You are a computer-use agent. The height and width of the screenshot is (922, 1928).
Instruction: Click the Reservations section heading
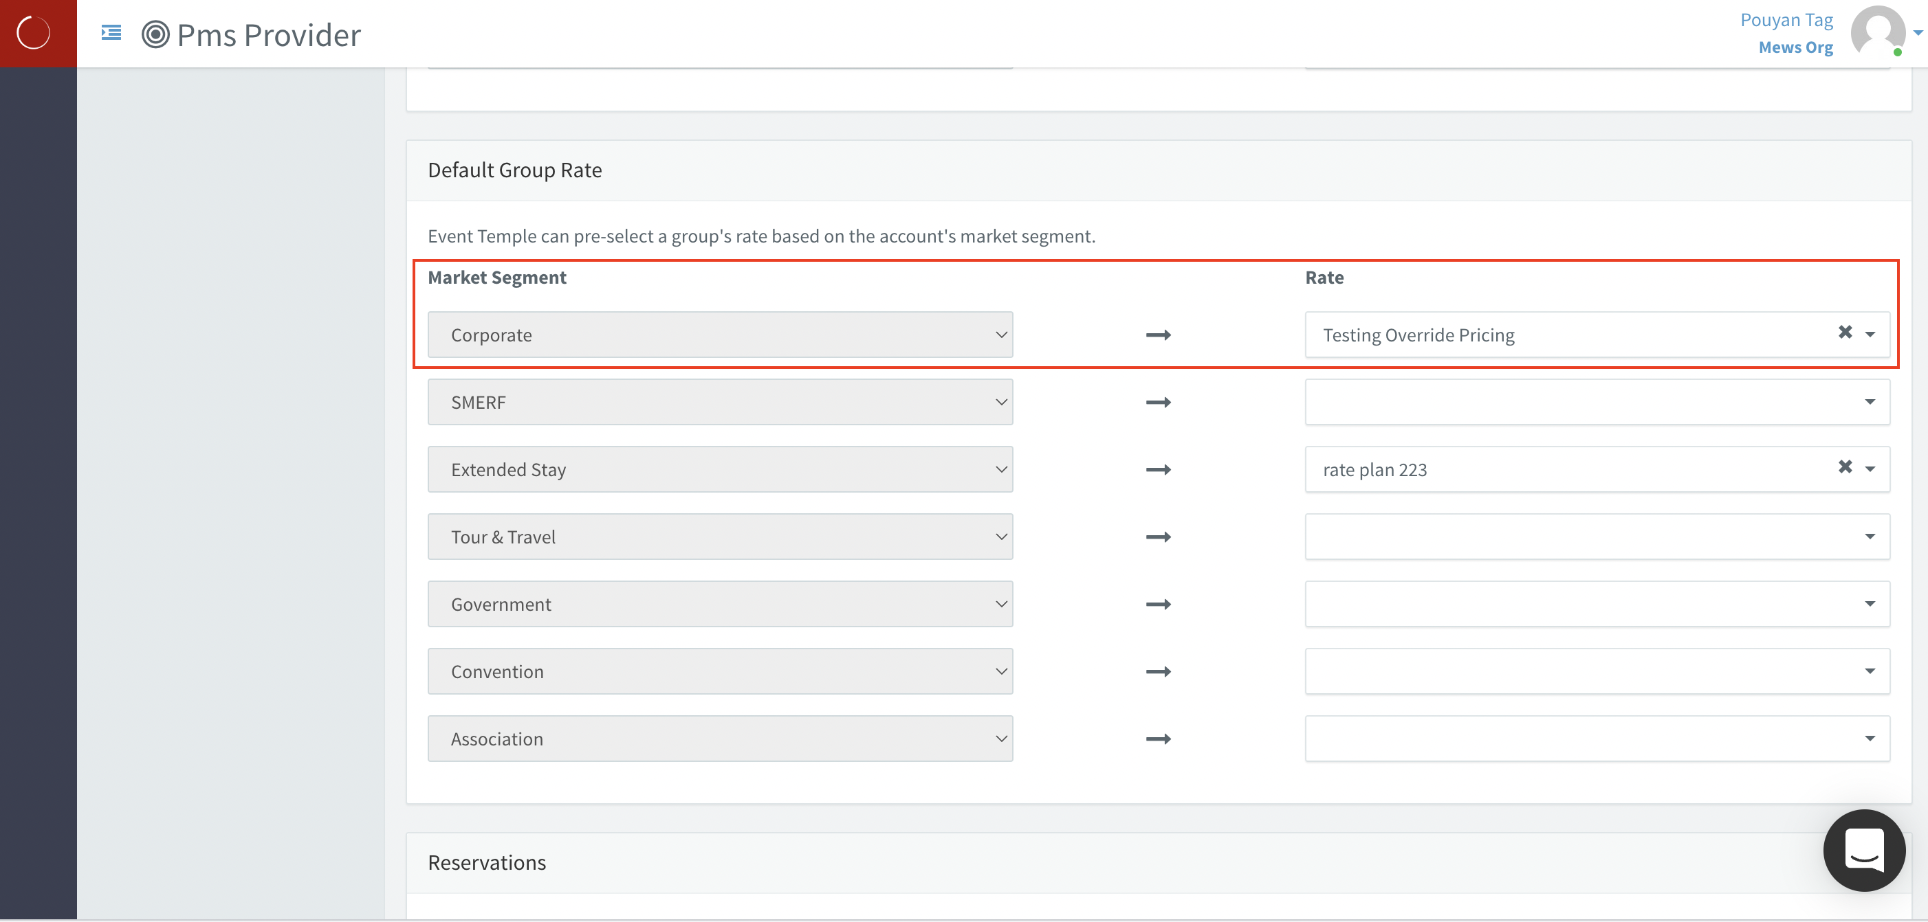tap(488, 863)
